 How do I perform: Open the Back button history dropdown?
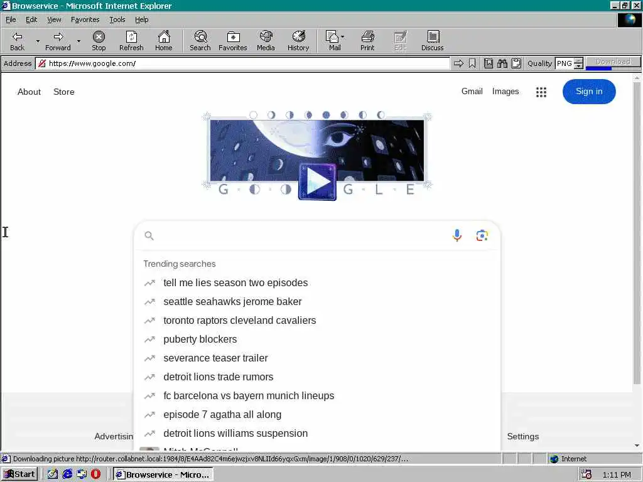[x=38, y=41]
